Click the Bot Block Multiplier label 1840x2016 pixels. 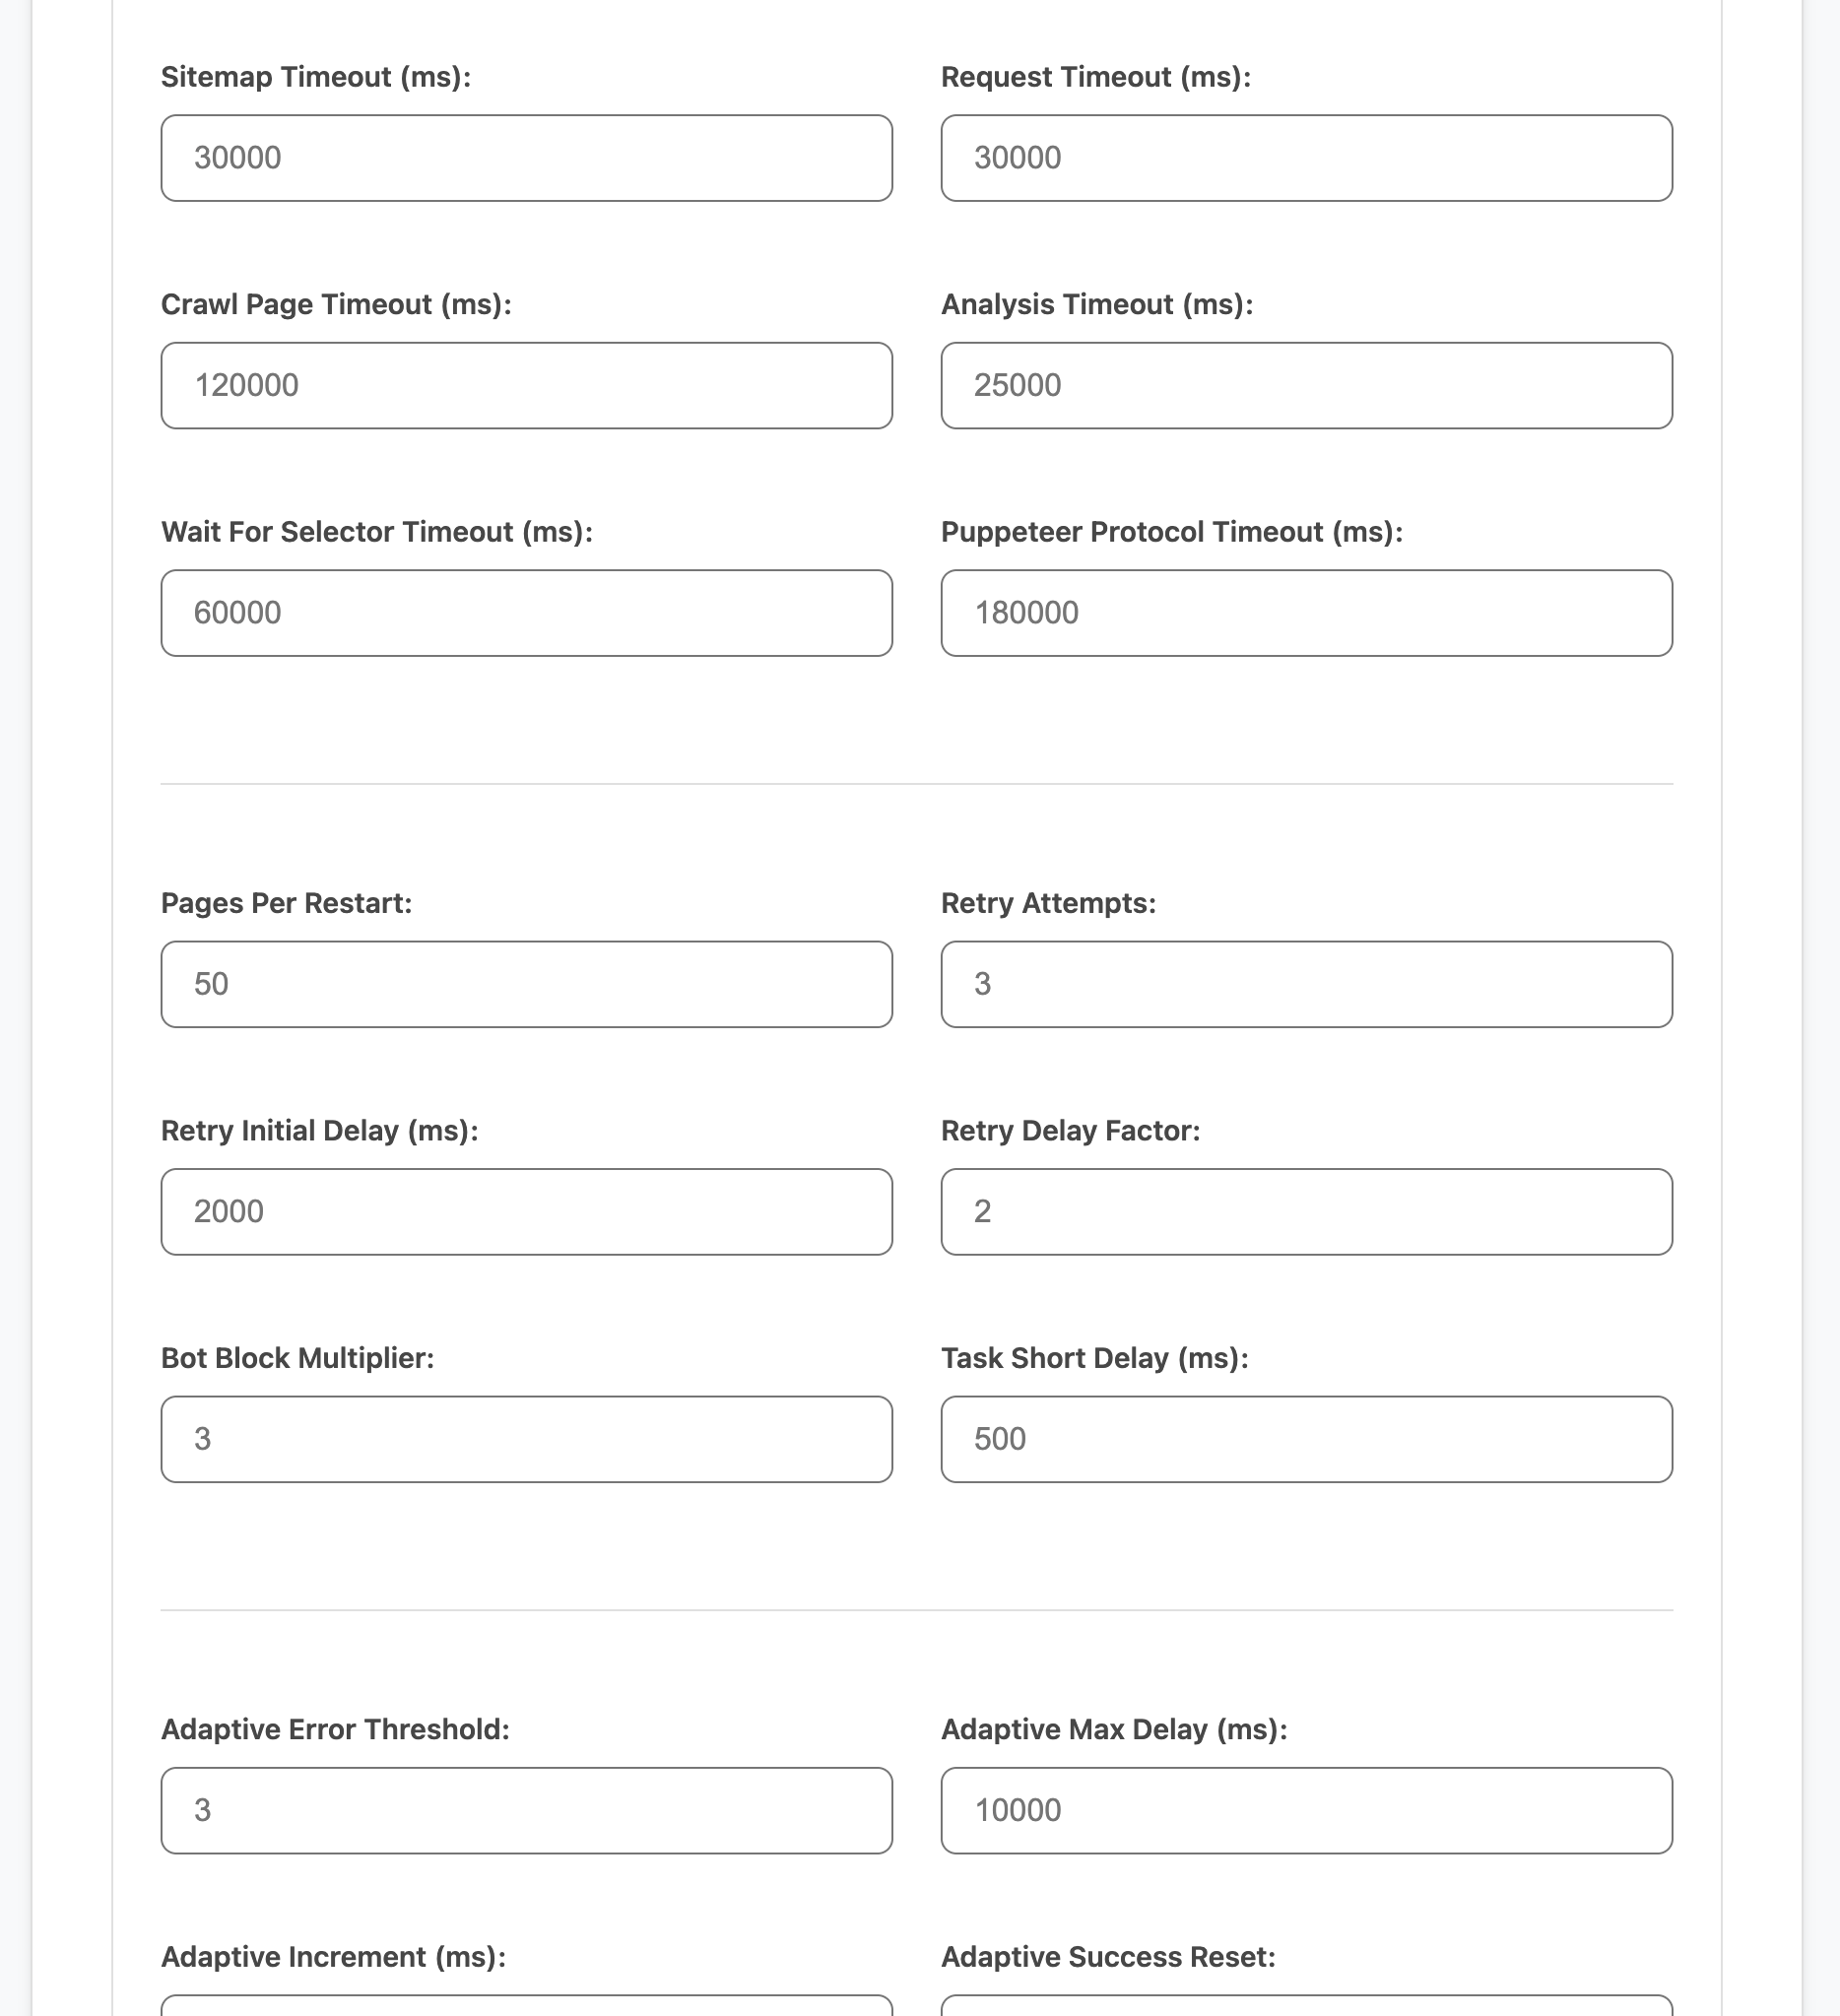pos(297,1358)
